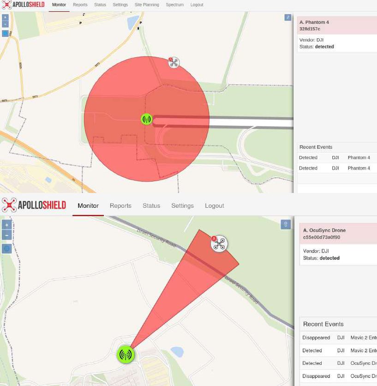Click the globe layer icon on upper map
Screen dimensions: 377x386
(5, 33)
